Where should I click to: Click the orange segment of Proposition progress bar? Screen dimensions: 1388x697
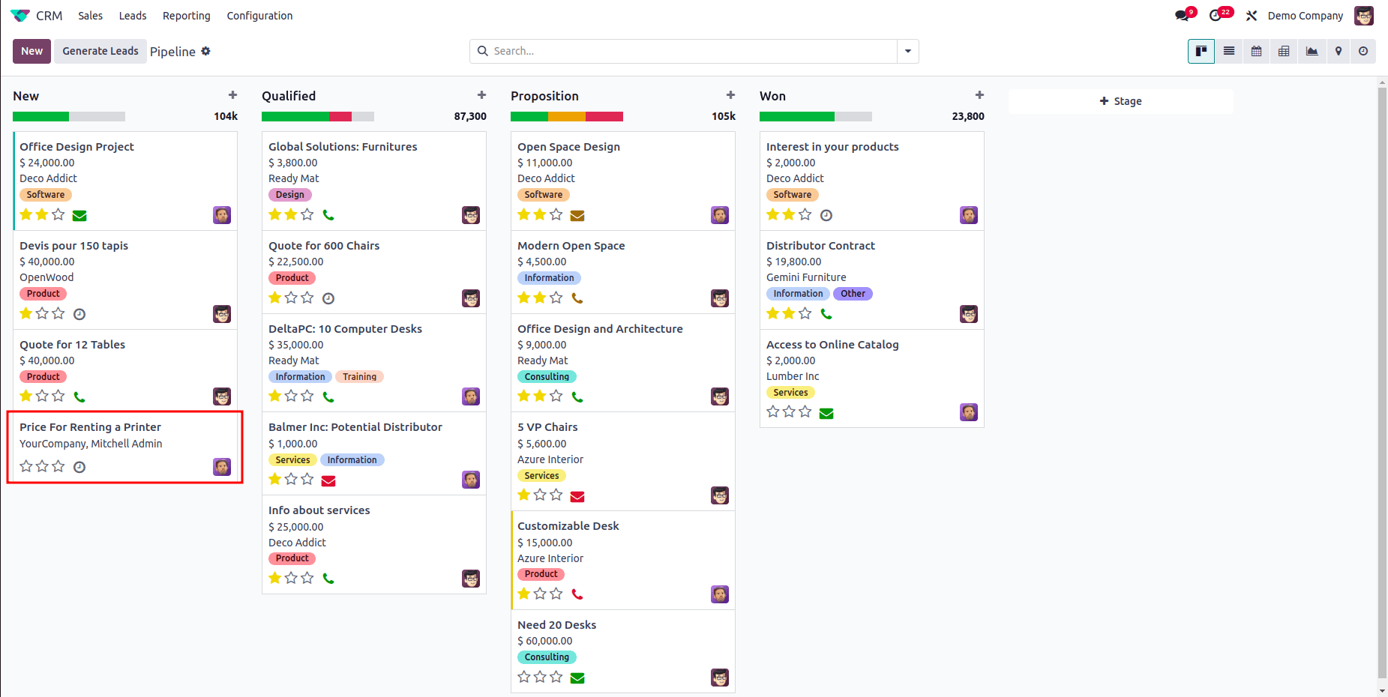tap(567, 116)
